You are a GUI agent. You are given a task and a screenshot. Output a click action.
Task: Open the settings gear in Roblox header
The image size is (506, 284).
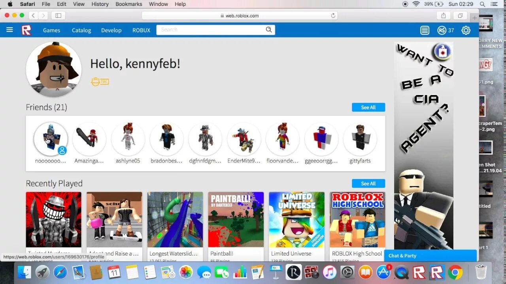point(466,30)
